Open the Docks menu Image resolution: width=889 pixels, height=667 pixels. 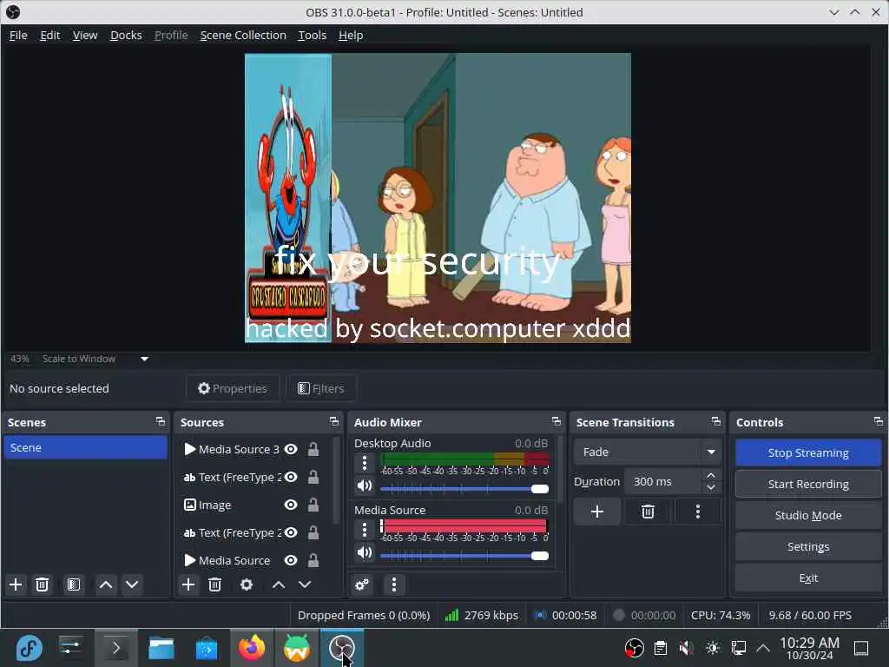tap(126, 35)
